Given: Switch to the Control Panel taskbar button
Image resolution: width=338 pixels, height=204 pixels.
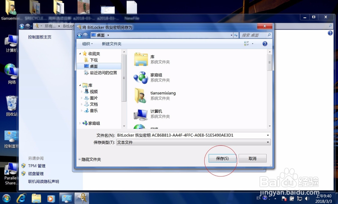Looking at the screenshot, I should point(67,198).
